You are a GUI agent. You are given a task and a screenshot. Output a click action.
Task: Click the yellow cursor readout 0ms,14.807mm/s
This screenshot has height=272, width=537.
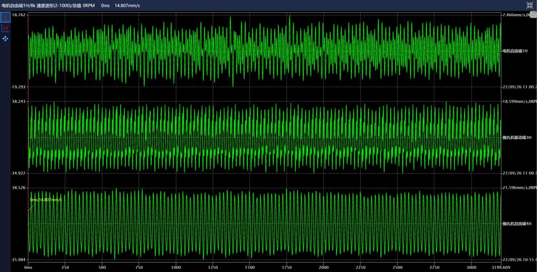[46, 200]
